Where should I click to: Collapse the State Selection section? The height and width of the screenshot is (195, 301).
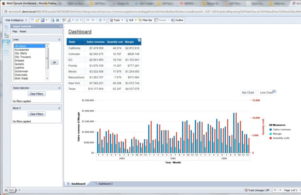59,88
